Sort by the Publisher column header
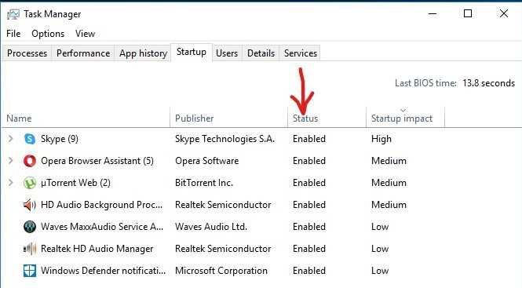The height and width of the screenshot is (288, 522). tap(195, 118)
